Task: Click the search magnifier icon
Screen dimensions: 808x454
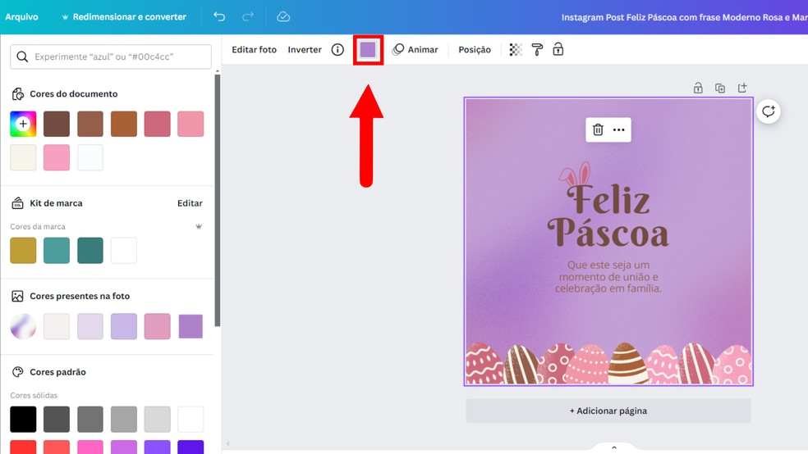Action: click(22, 57)
